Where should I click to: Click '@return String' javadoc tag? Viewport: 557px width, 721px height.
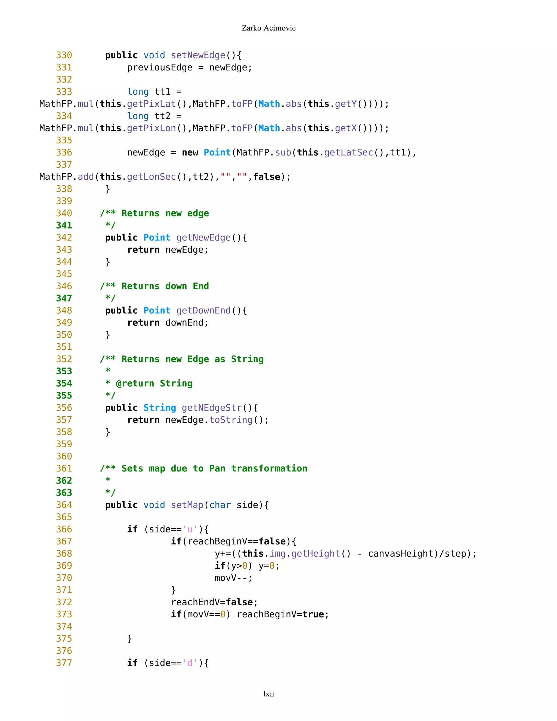[154, 384]
